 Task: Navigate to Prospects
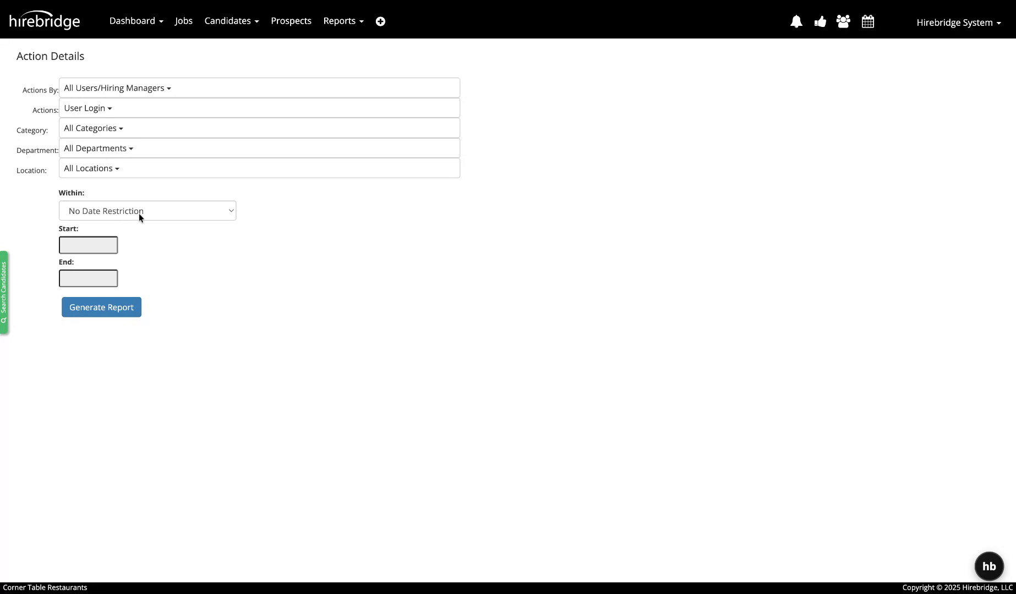coord(291,20)
